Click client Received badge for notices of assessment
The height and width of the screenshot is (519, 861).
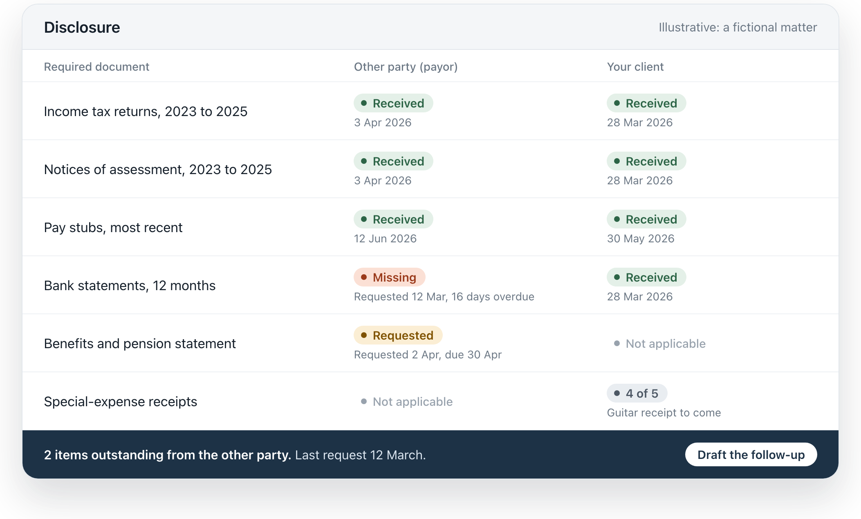pos(646,161)
